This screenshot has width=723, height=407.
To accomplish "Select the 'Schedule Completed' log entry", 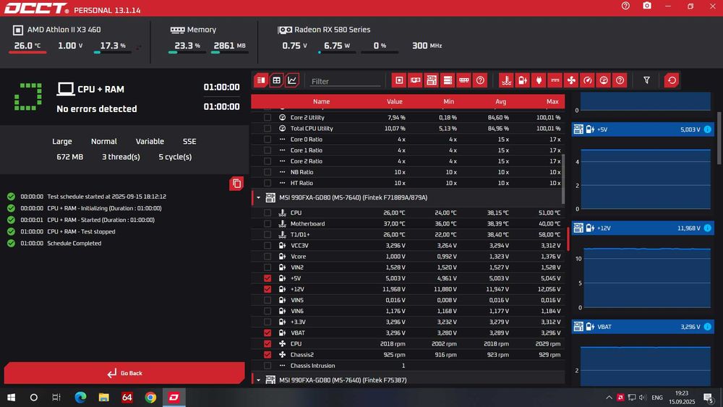I will point(74,244).
